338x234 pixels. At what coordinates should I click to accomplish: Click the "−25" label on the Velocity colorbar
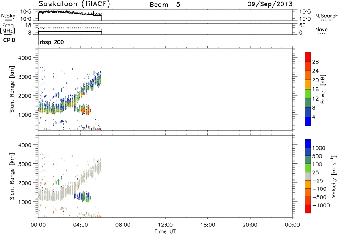[318, 181]
